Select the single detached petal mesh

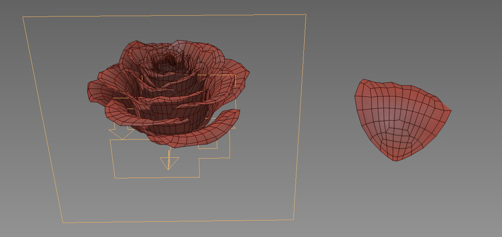tap(400, 120)
